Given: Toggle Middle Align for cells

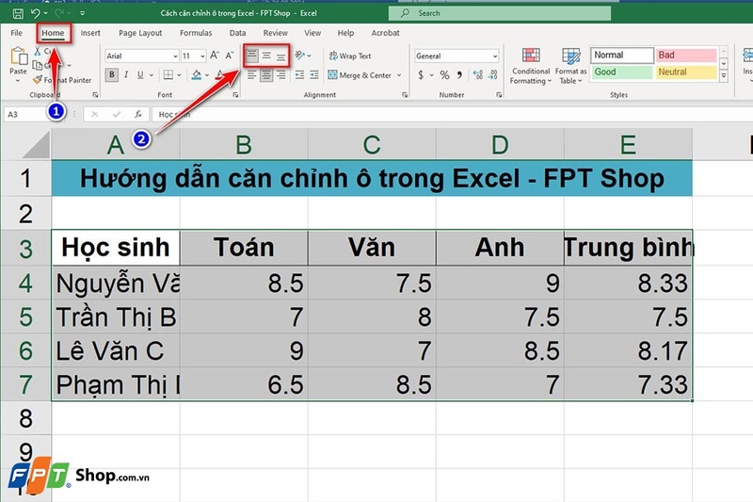Looking at the screenshot, I should click(x=266, y=56).
